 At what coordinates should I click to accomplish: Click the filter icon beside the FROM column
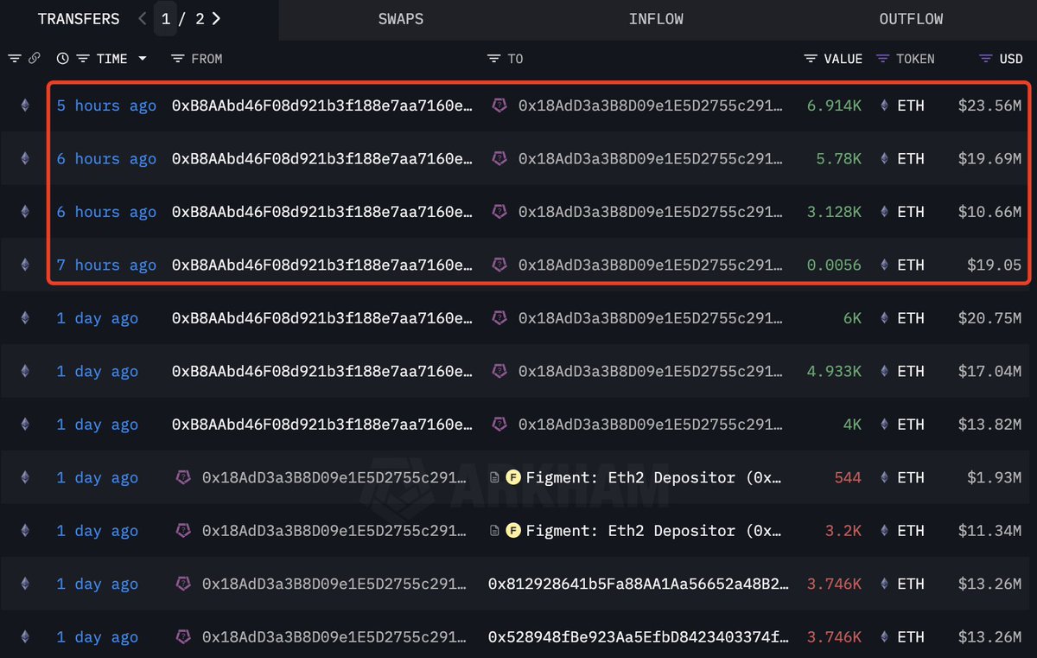(x=176, y=58)
